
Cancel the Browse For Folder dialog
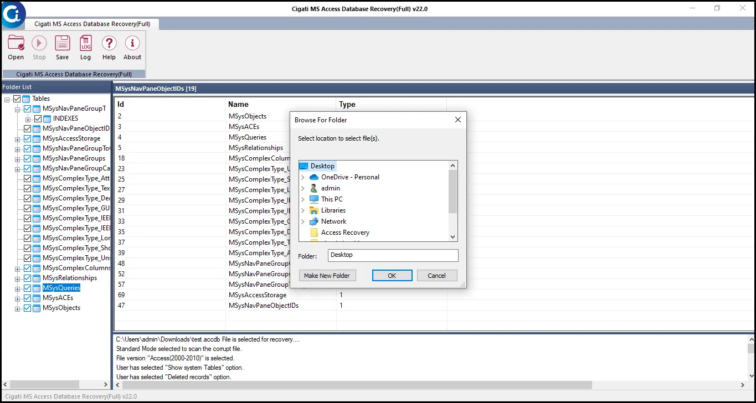click(x=436, y=276)
